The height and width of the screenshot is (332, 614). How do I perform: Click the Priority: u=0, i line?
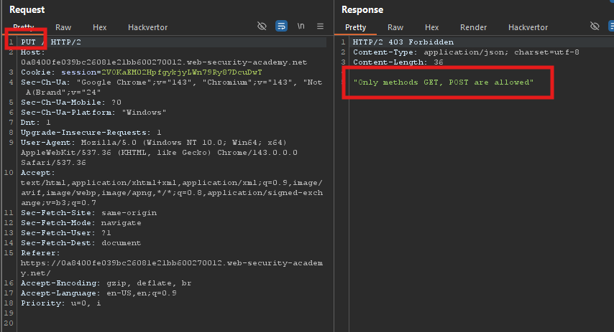point(60,303)
